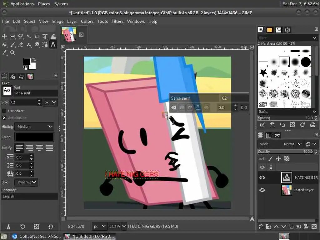The height and width of the screenshot is (240, 320).
Task: Toggle the Antialiasing checkbox
Action: tap(4, 118)
